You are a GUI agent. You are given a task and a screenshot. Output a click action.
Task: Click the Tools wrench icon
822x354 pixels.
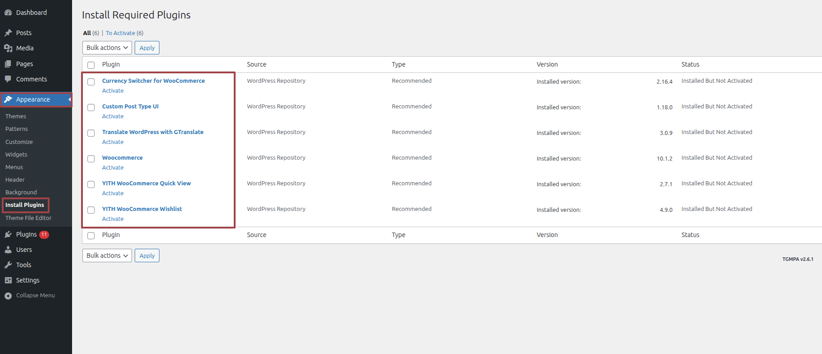(8, 265)
